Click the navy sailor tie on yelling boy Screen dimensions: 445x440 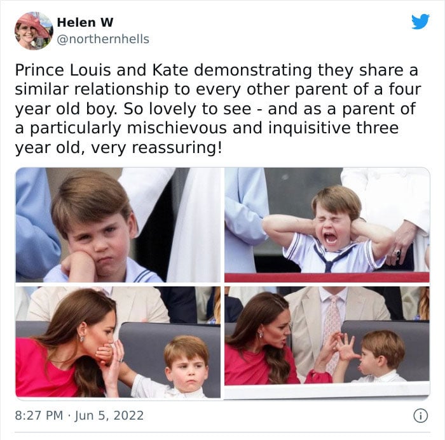331,257
